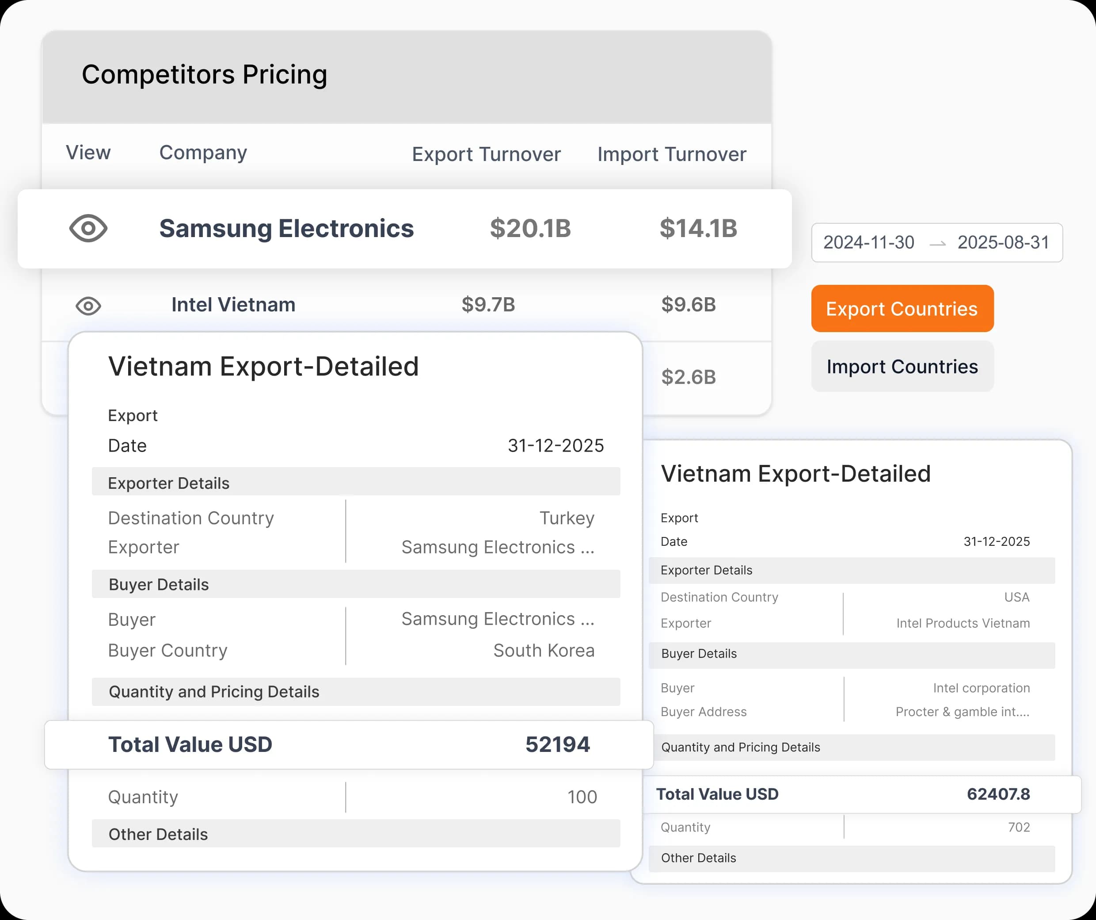Click Total Value USD 62407.8 row

pyautogui.click(x=862, y=795)
